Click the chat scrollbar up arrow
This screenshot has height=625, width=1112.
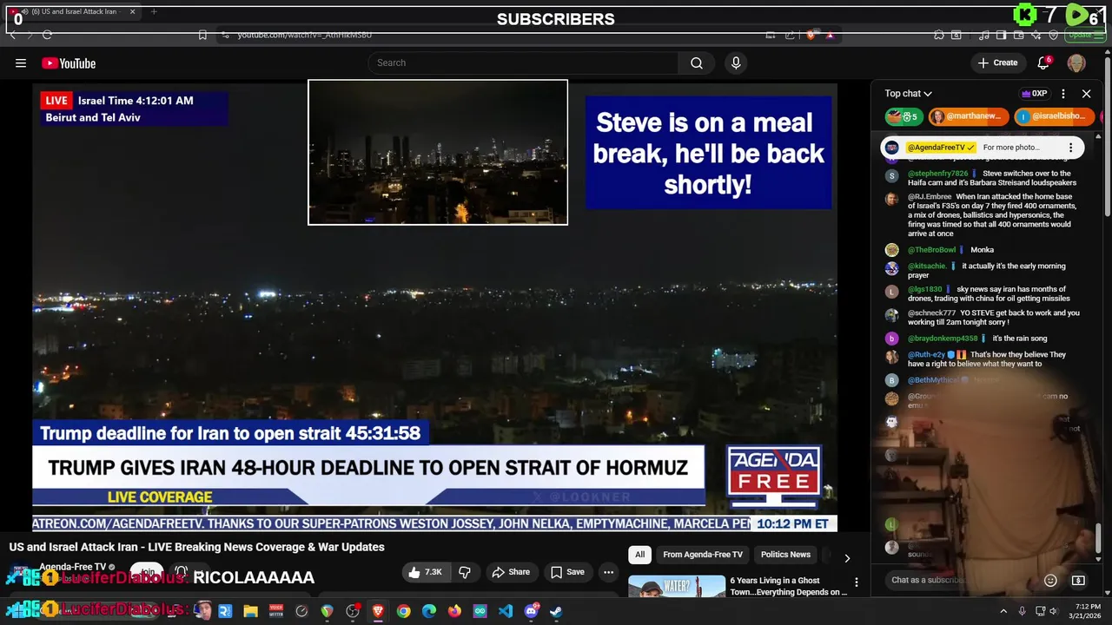click(1098, 137)
